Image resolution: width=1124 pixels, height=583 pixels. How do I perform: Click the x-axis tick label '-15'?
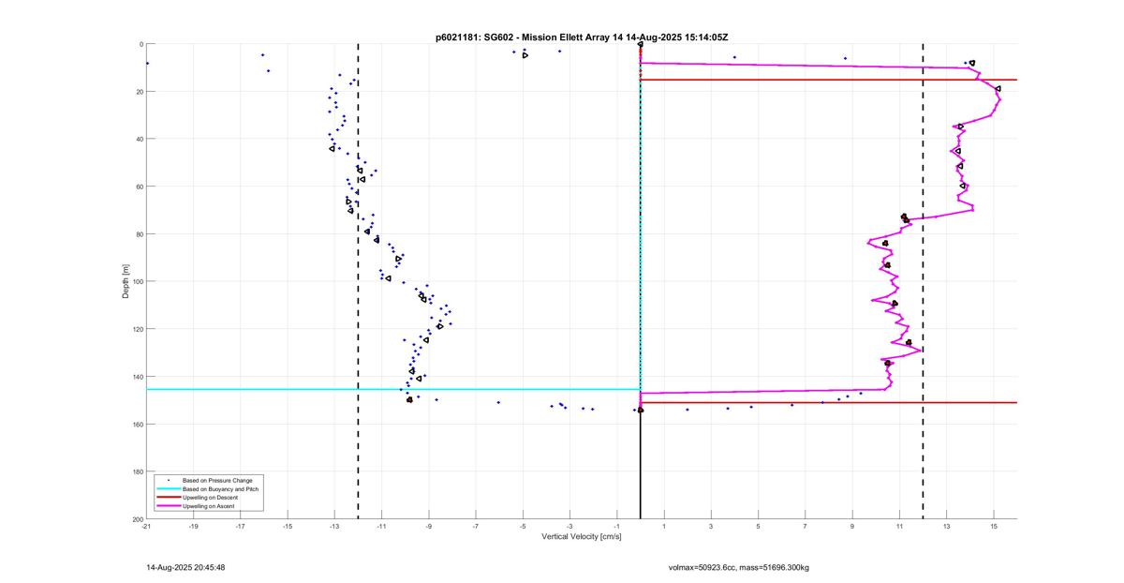tap(288, 526)
